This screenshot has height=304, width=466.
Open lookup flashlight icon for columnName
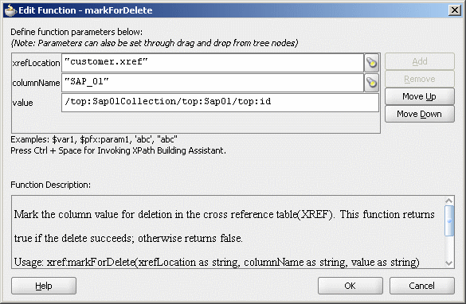(371, 83)
